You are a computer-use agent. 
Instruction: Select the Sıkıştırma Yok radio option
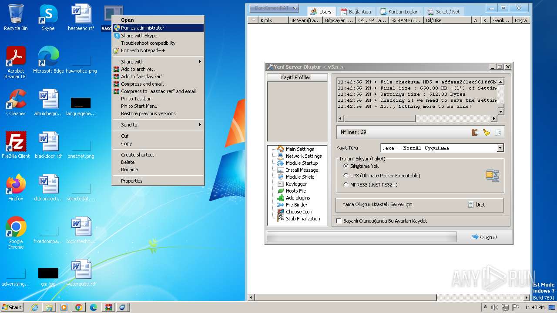point(361,166)
